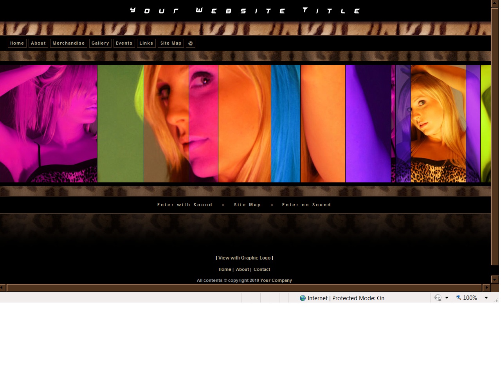Click the Enter with Sound link
Screen dimensions: 501x382
(x=185, y=205)
